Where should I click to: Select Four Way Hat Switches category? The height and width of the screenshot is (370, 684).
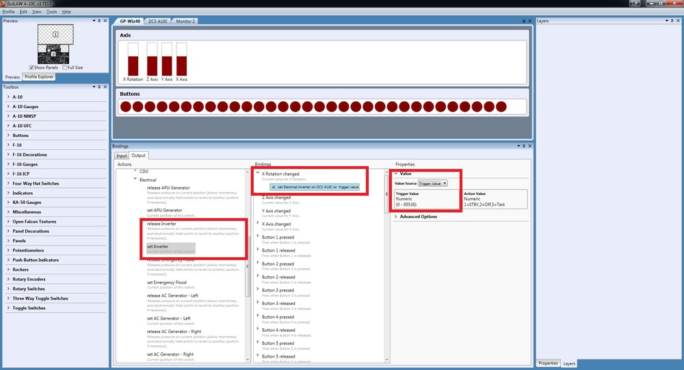[36, 183]
